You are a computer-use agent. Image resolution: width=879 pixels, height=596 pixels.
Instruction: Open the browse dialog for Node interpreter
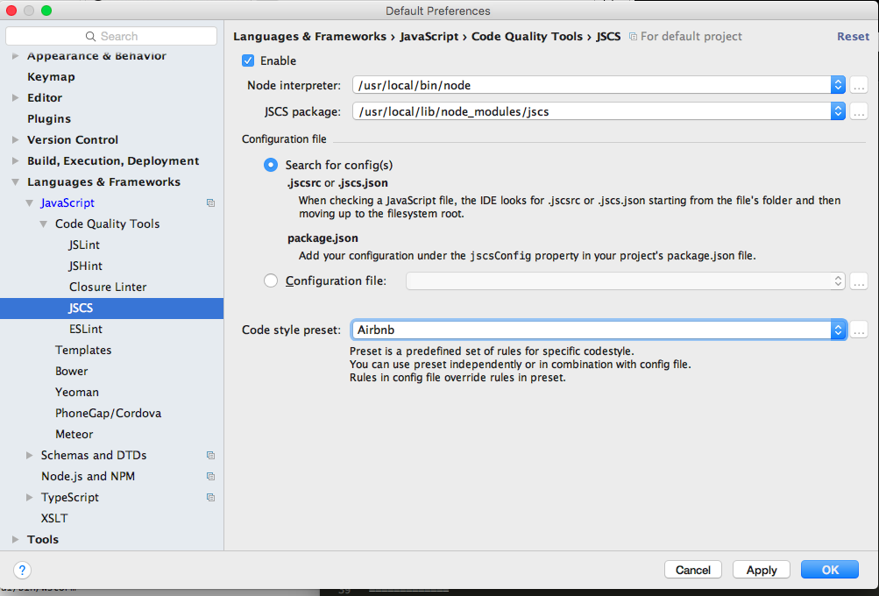(x=858, y=84)
